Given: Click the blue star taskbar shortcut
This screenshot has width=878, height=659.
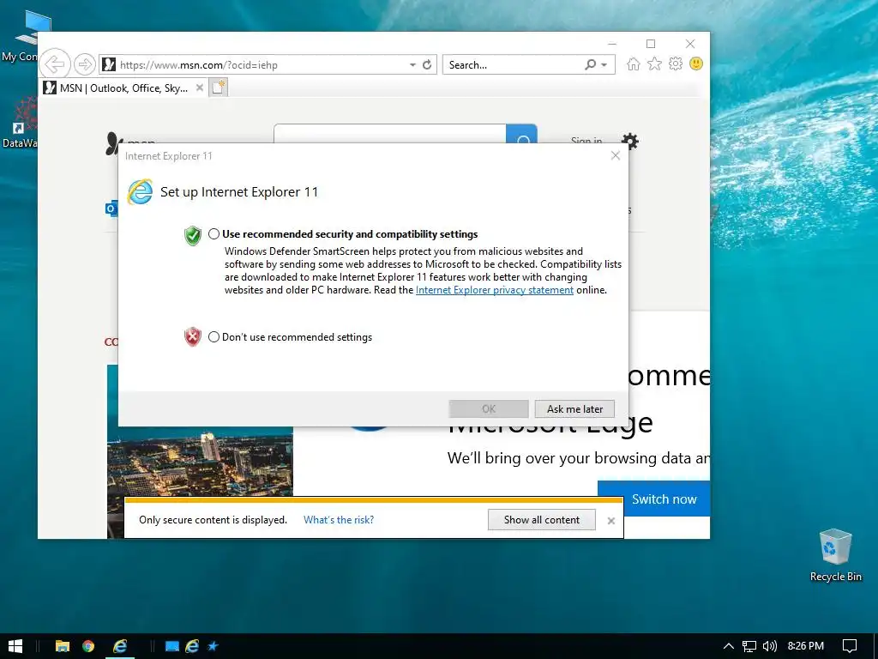Looking at the screenshot, I should pos(213,647).
